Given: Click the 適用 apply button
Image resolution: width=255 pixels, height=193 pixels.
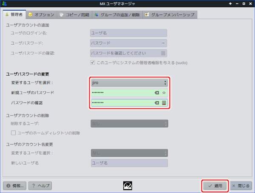Looking at the screenshot, I should point(215,186).
